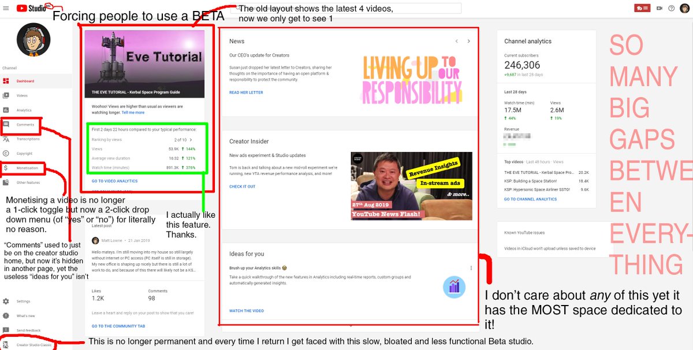Click top video THE EVE TUTORIAL row

[x=546, y=172]
